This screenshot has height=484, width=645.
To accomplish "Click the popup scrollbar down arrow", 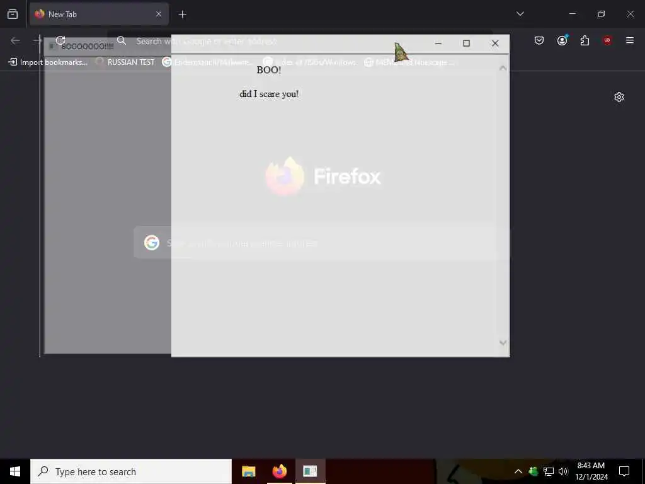I will coord(503,342).
